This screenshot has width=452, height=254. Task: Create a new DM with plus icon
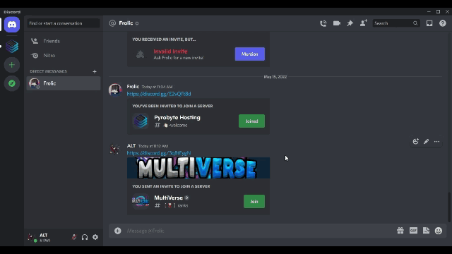tap(95, 71)
